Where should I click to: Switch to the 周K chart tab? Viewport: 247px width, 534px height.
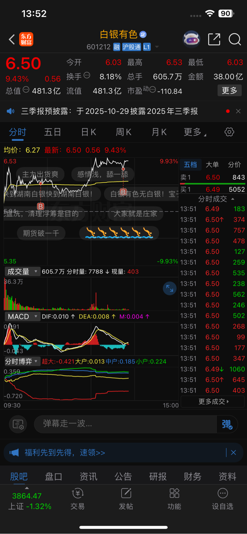click(x=123, y=132)
